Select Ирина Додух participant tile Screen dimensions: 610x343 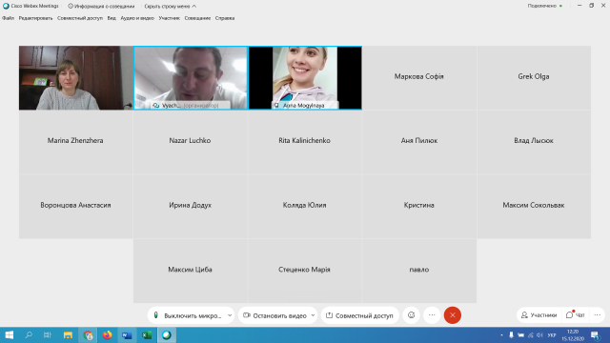[191, 207]
